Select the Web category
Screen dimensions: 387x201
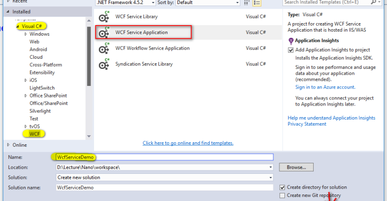click(34, 42)
